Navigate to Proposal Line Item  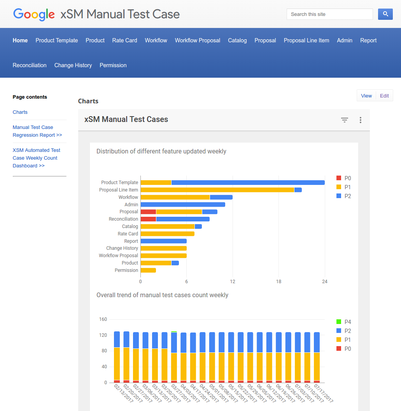(x=306, y=40)
